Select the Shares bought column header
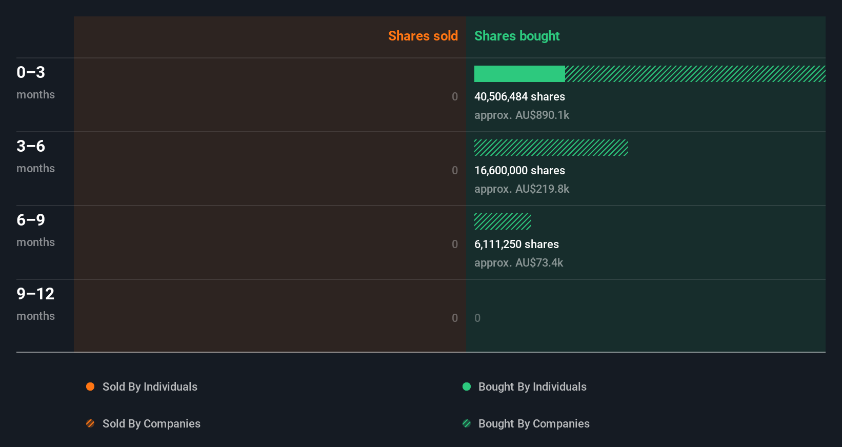Screen dimensions: 842x447 coord(516,36)
